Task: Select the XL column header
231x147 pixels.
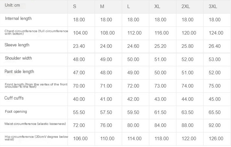Action: click(157, 6)
